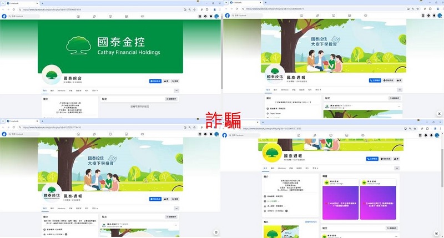This screenshot has height=238, width=444.
Task: Open Messenger icon in top-left window
Action: (205, 16)
